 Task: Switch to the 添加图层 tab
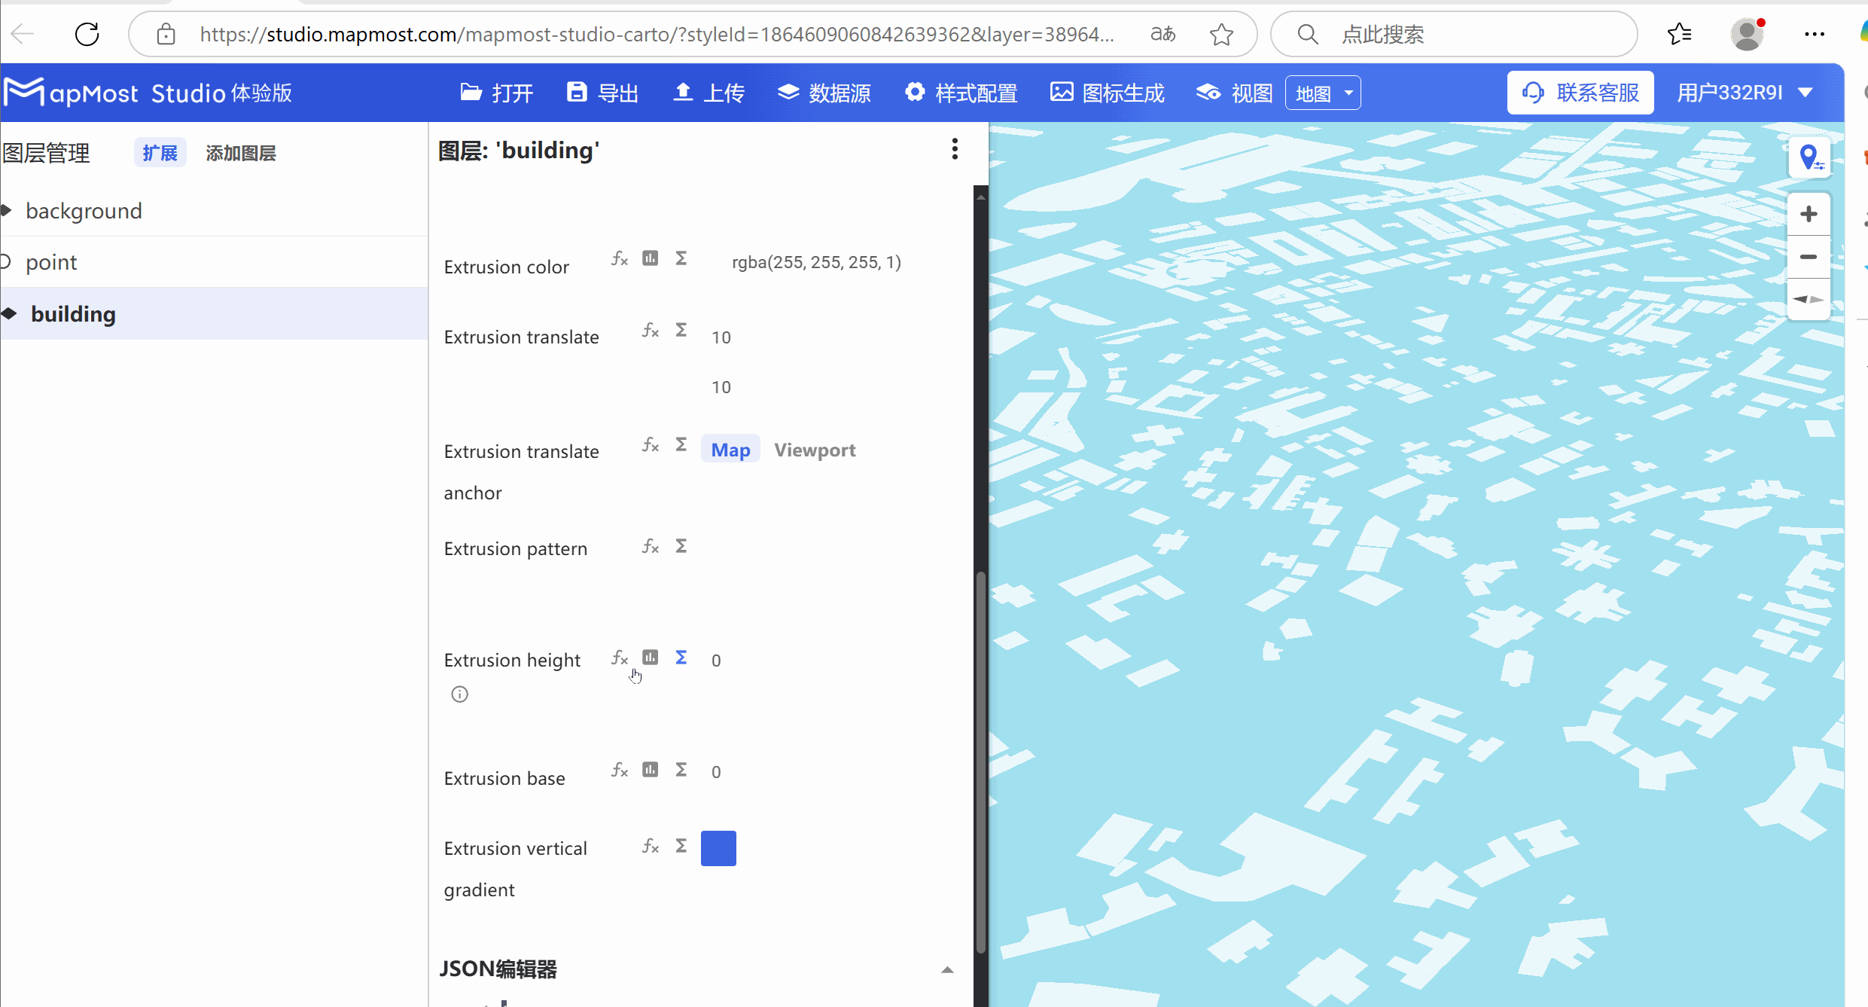pos(240,153)
